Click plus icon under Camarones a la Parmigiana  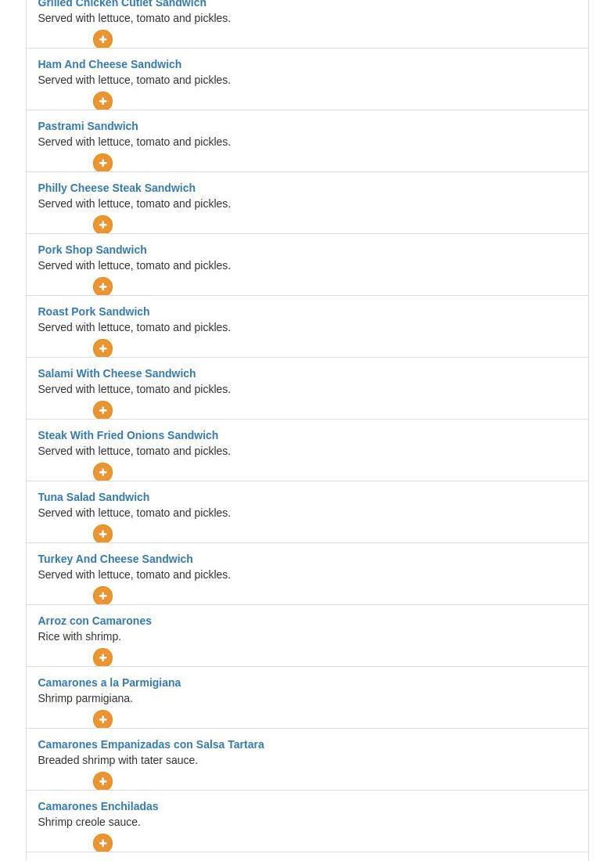click(x=102, y=719)
